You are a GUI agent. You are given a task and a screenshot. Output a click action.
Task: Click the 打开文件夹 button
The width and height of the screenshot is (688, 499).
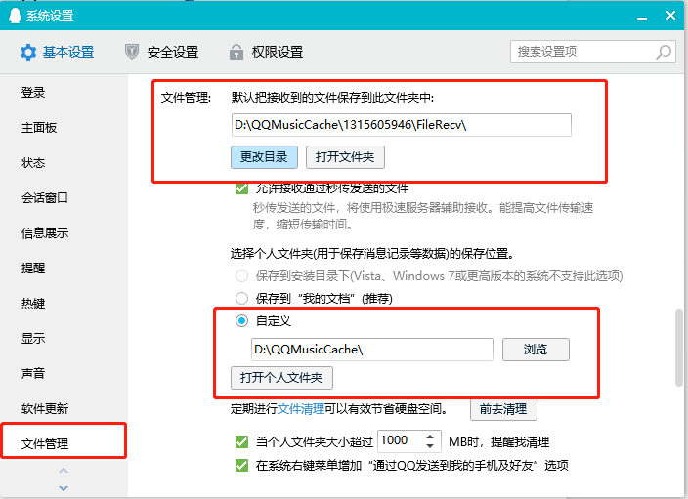[x=345, y=157]
